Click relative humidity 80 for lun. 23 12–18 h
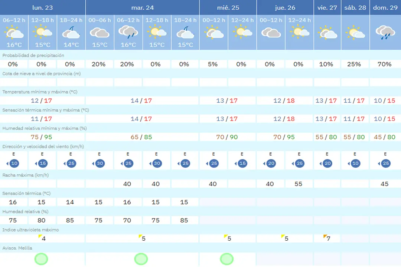Image resolution: width=401 pixels, height=267 pixels. (x=41, y=220)
